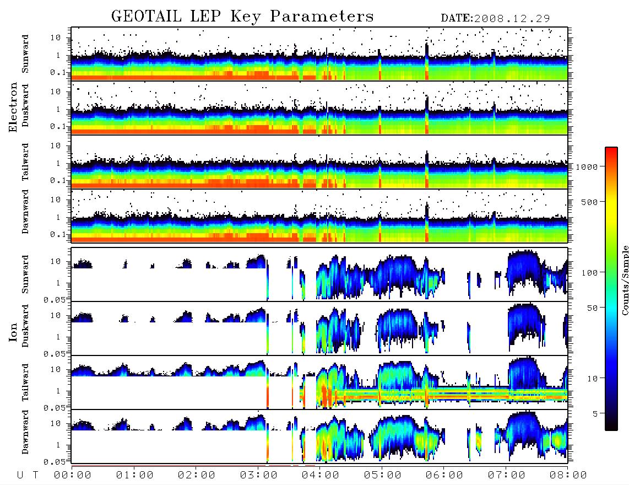
Task: Click the Ion "Sunward" panel label
Action: point(25,274)
